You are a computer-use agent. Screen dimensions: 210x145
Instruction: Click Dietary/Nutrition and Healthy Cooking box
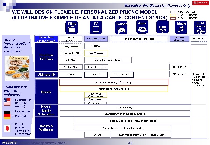click(x=123, y=128)
